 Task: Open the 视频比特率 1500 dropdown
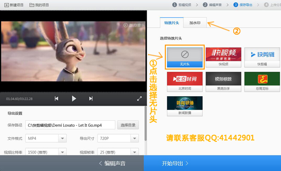[x=62, y=152]
